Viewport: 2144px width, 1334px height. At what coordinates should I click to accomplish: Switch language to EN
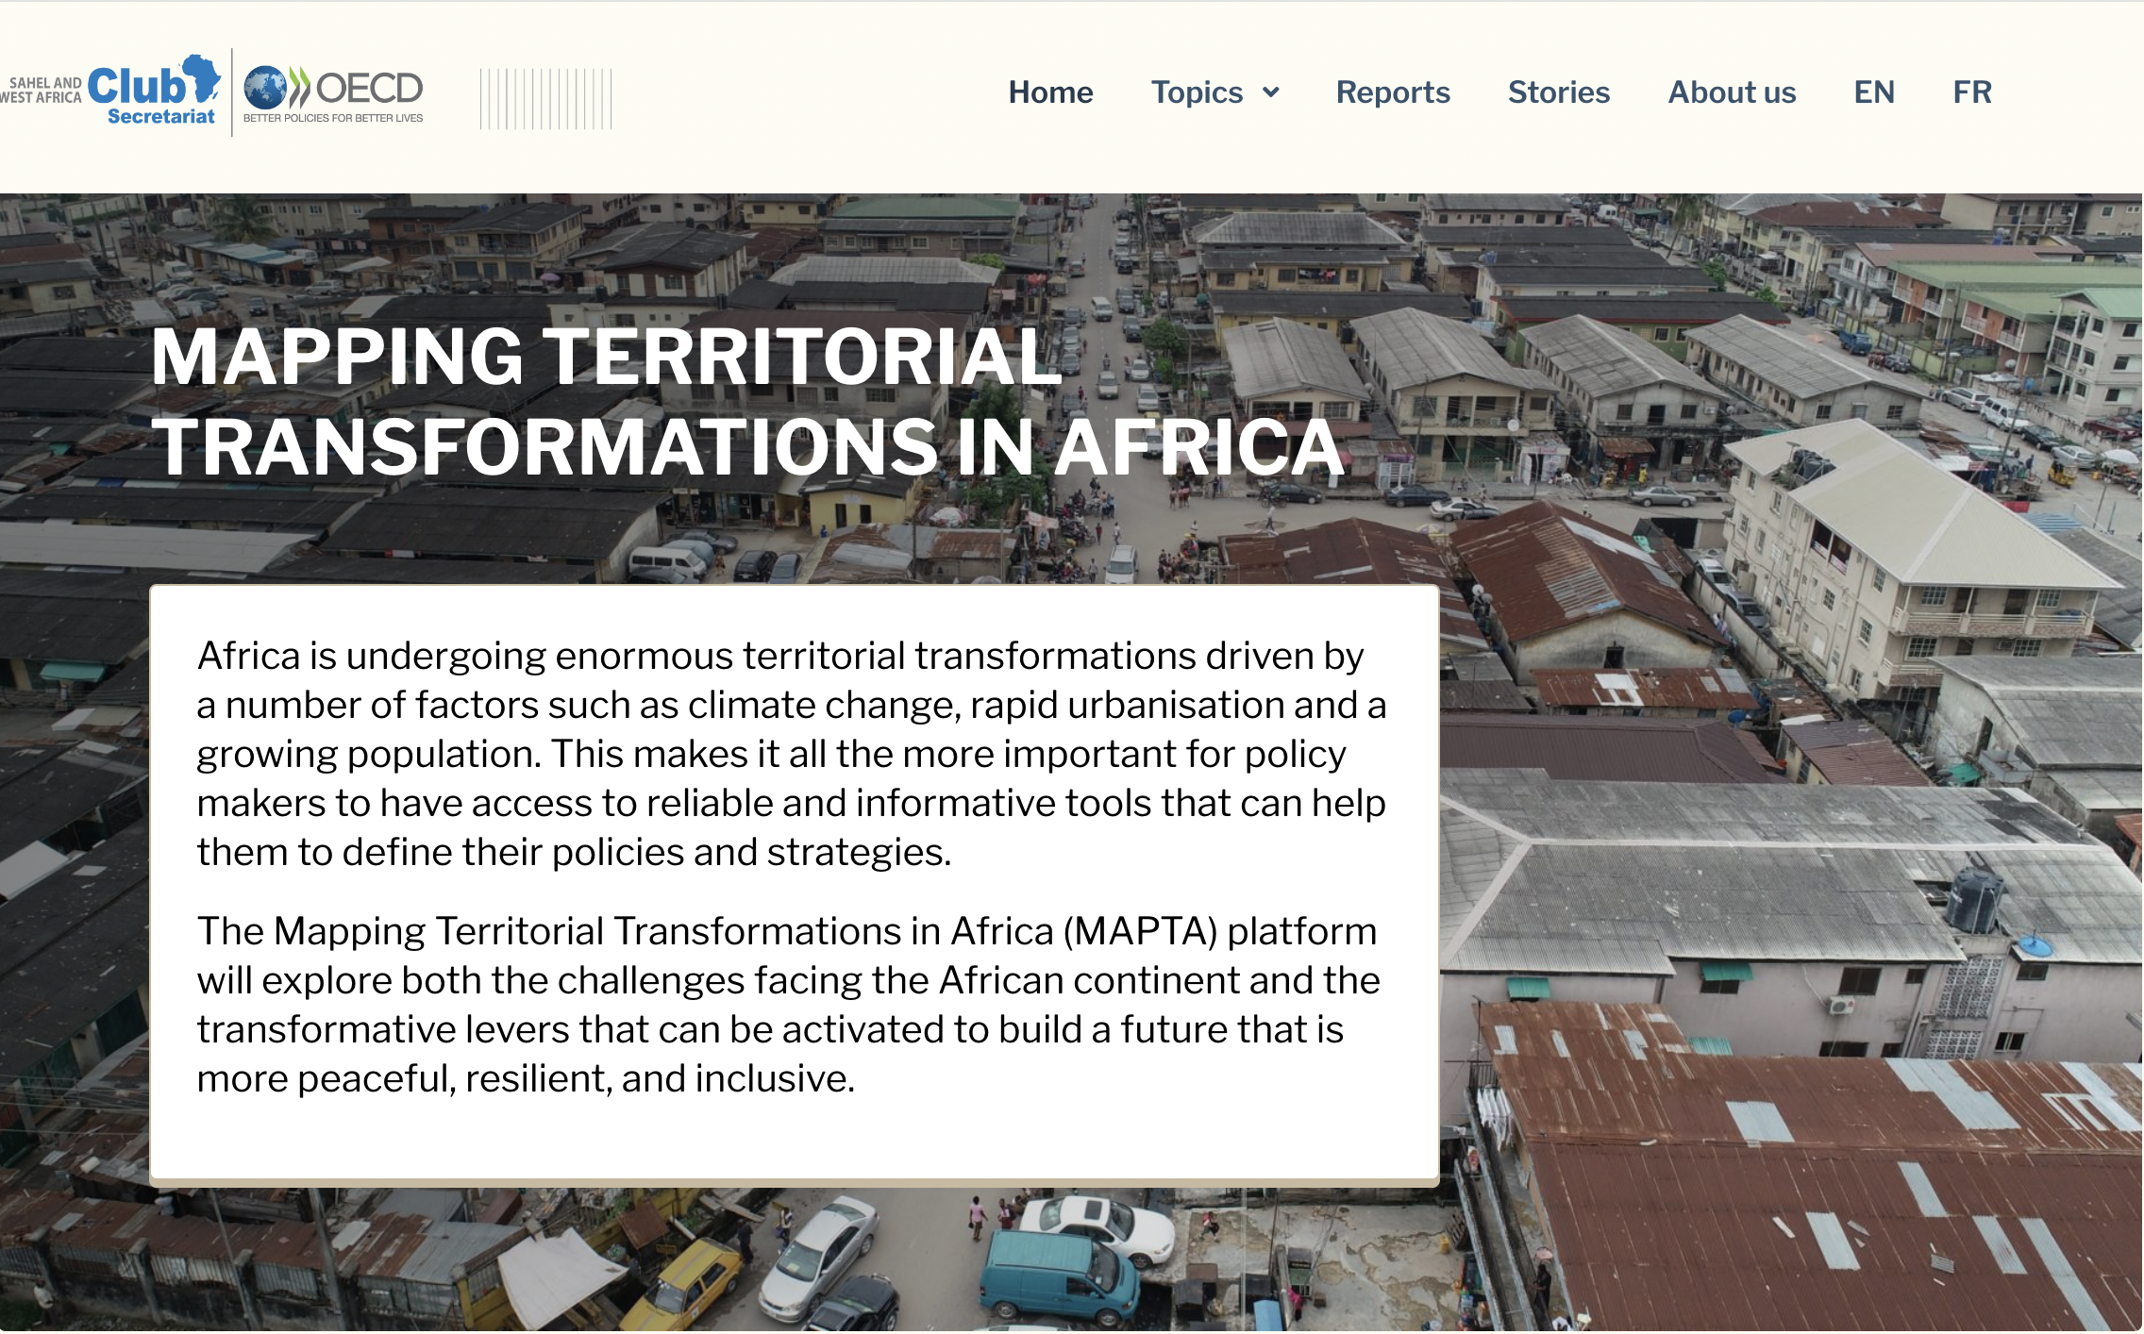[1874, 92]
